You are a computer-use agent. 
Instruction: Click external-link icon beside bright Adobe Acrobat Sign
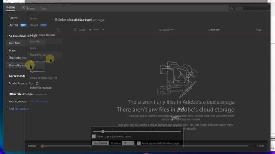pyautogui.click(x=37, y=83)
